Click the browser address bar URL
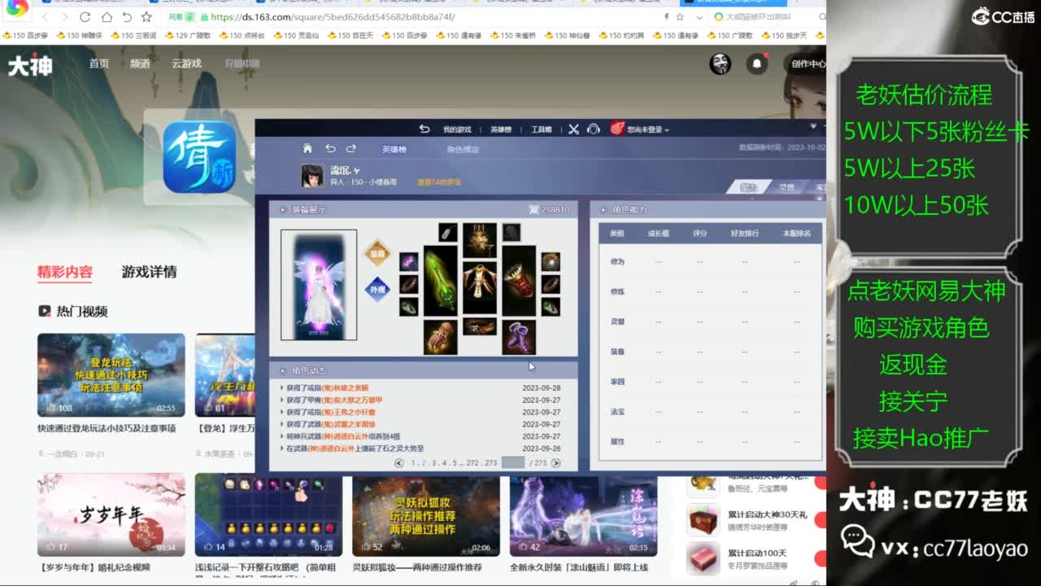The height and width of the screenshot is (586, 1041). [x=332, y=17]
